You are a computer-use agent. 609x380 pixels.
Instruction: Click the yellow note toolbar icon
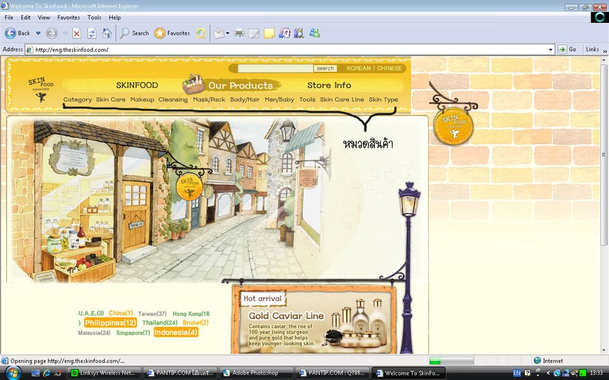(x=269, y=33)
